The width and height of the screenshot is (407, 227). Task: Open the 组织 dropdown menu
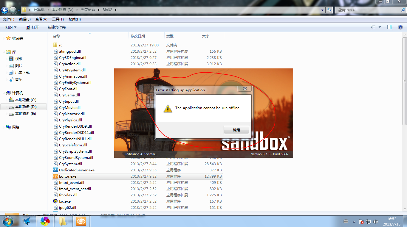pos(11,27)
